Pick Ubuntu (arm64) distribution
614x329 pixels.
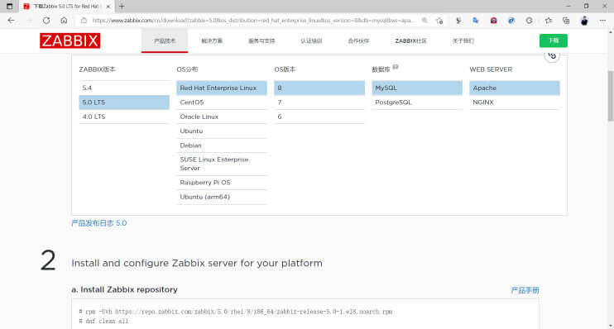[222, 197]
